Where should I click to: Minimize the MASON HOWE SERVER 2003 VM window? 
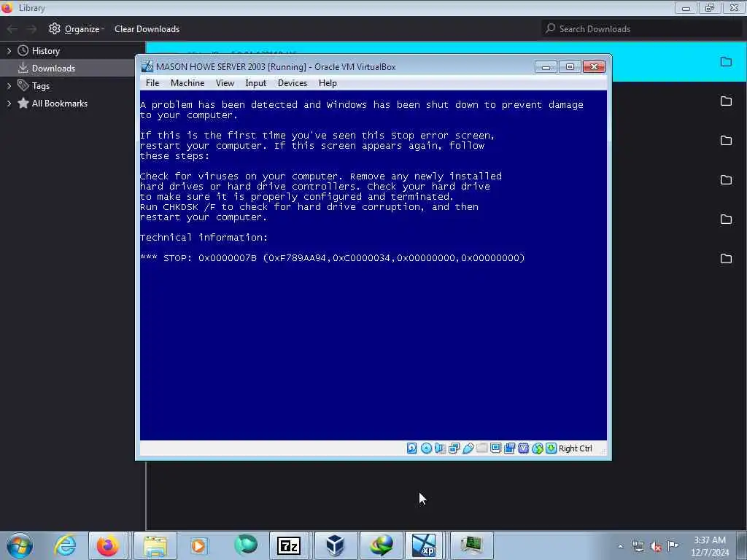[546, 66]
